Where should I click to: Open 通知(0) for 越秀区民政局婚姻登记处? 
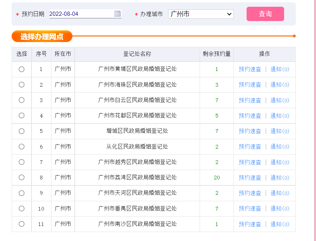click(280, 162)
